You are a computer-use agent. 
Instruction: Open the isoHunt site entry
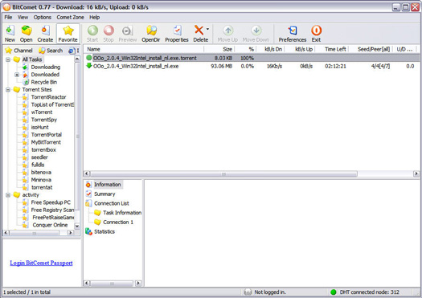40,127
